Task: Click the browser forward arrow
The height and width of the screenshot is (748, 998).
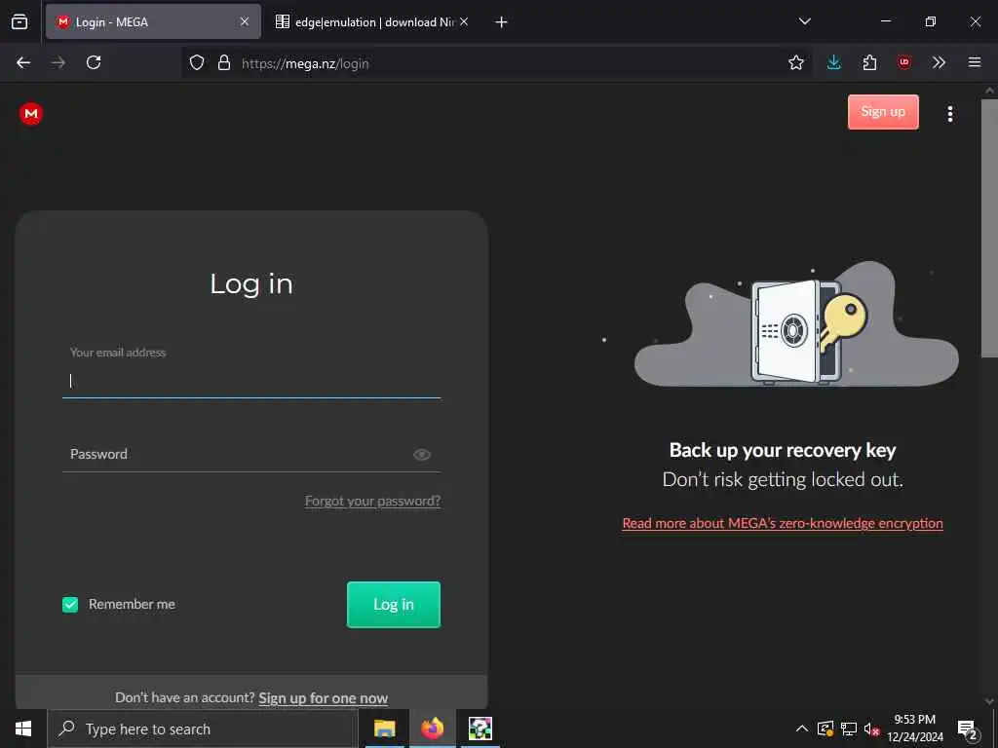Action: coord(58,62)
